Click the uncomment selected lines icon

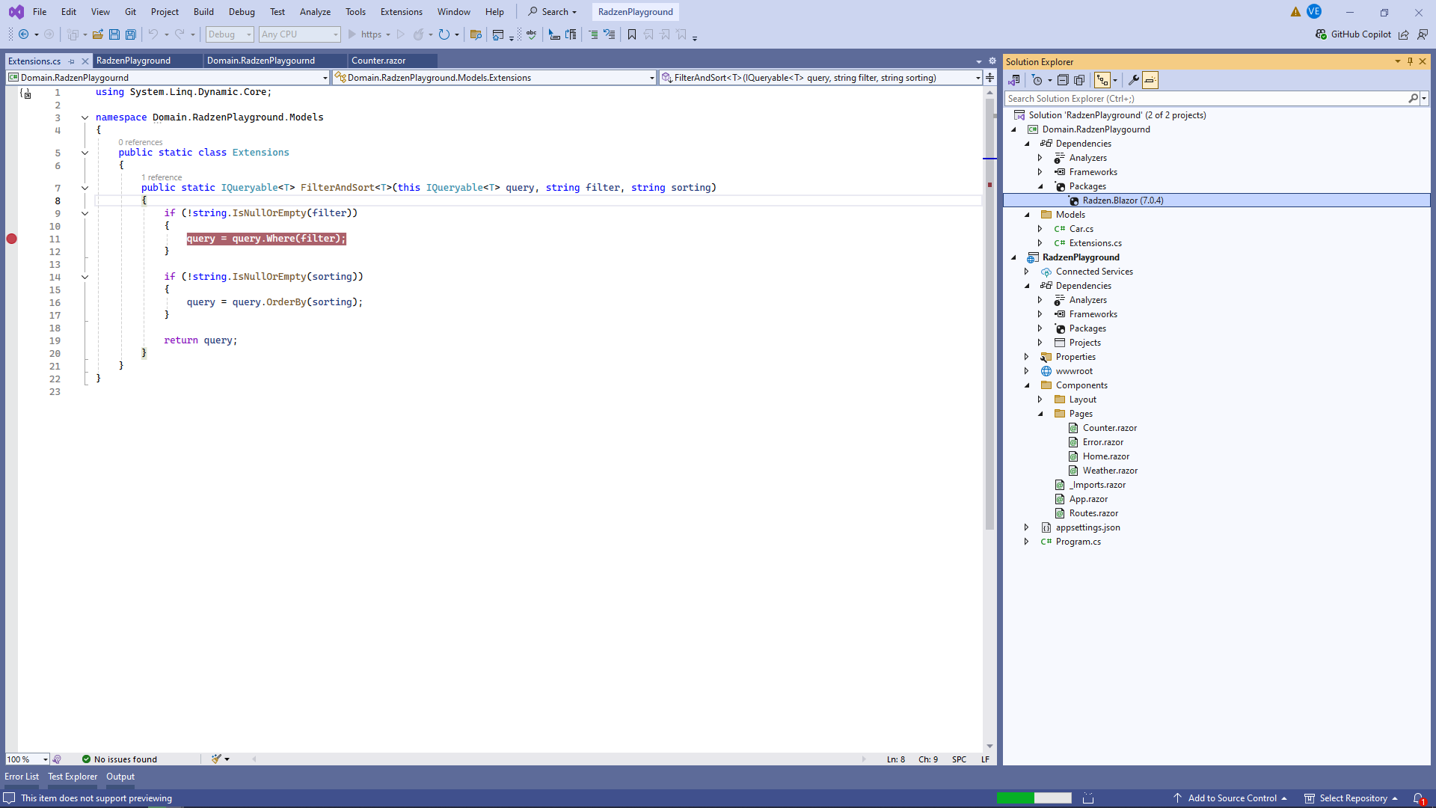pyautogui.click(x=610, y=34)
